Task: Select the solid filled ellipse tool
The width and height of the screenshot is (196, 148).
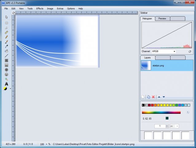Action: tap(6, 70)
